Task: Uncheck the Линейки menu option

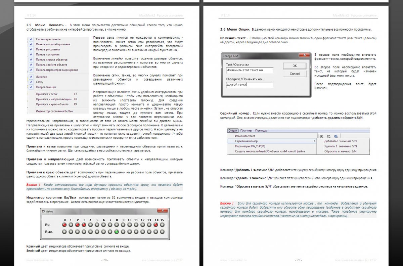Action: [x=31, y=77]
